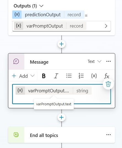Open Message node more options menu

click(x=109, y=61)
